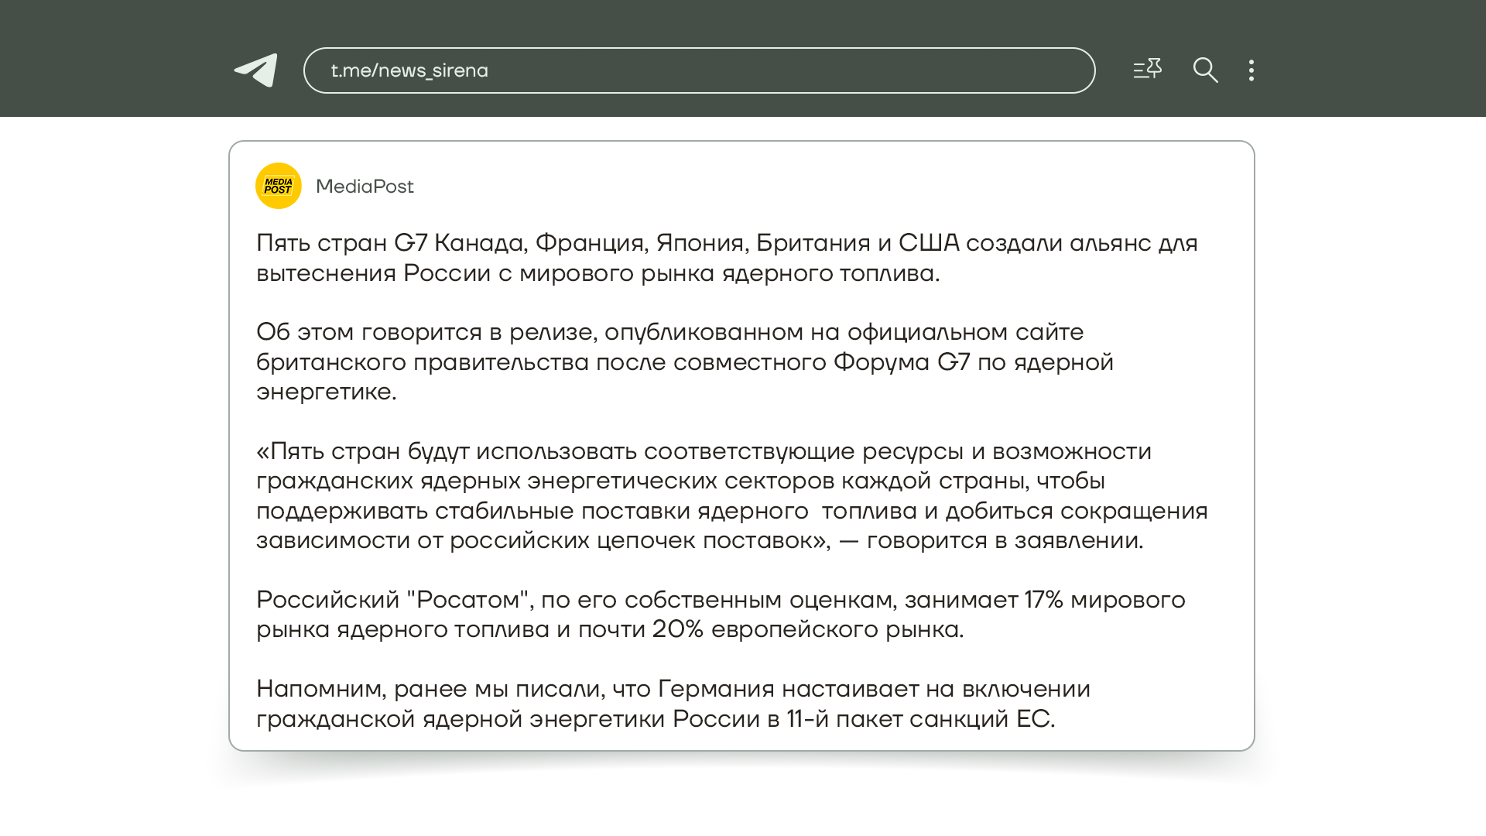1486x836 pixels.
Task: Click the search magnifier icon
Action: point(1205,70)
